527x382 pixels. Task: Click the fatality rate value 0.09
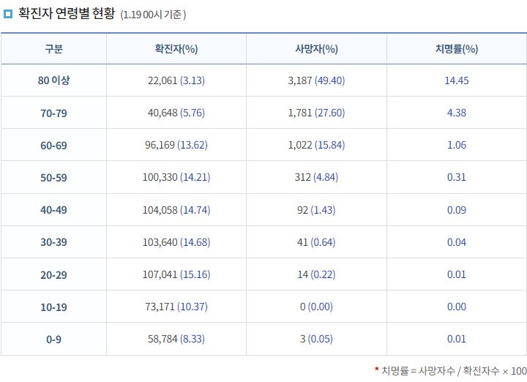[x=457, y=210]
